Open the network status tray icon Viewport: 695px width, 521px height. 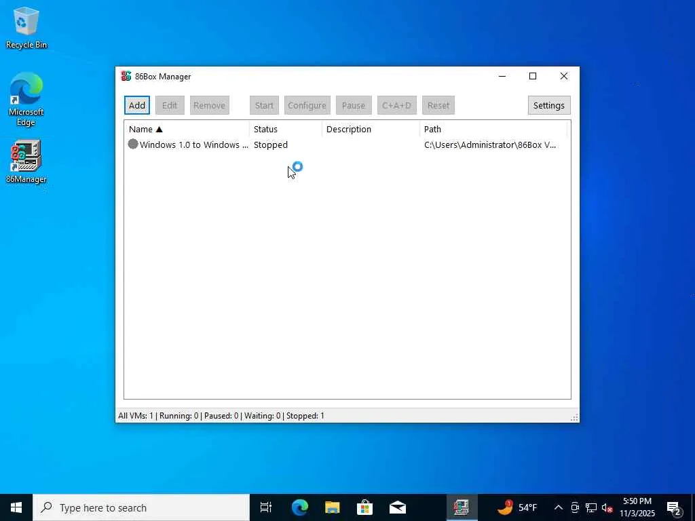point(591,507)
